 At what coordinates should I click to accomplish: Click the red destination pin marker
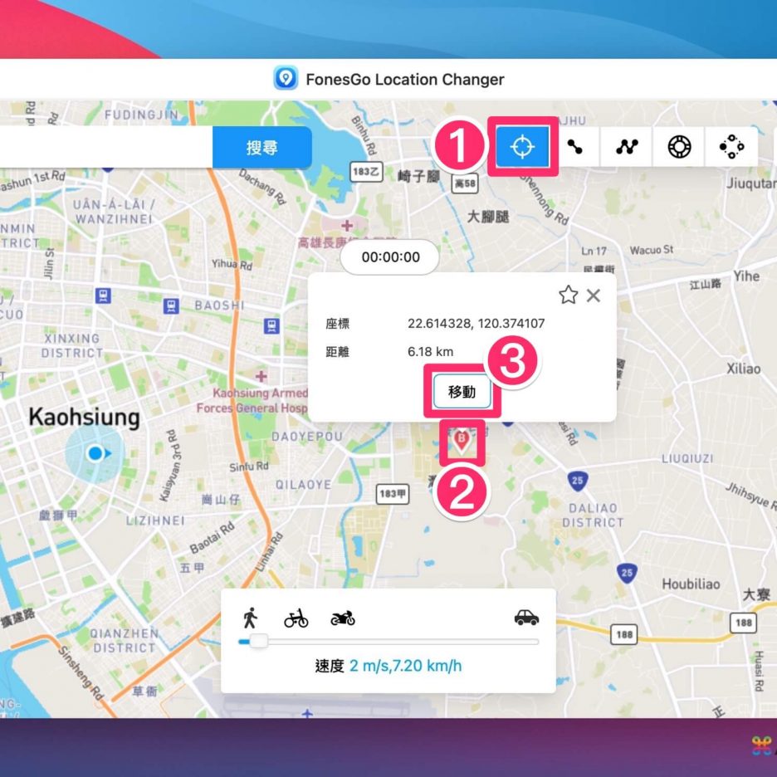tap(462, 438)
